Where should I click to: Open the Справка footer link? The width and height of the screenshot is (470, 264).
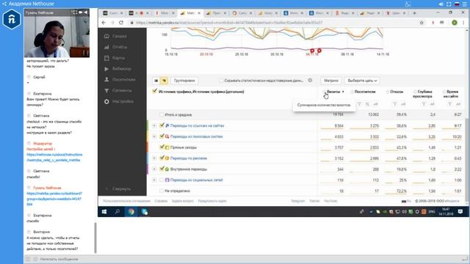161,201
